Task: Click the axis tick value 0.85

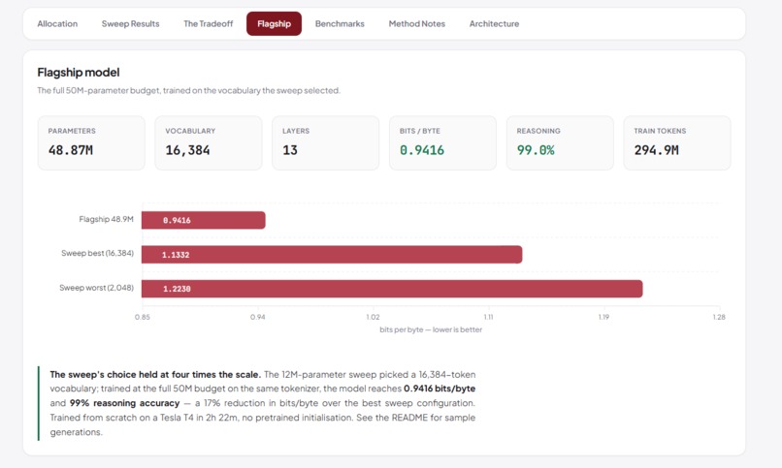Action: (x=142, y=317)
